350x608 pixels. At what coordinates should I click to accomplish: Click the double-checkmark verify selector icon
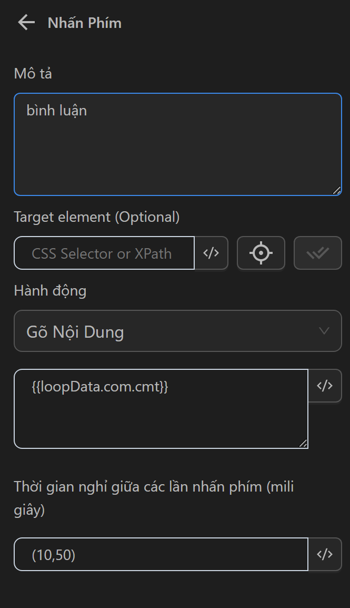[317, 253]
